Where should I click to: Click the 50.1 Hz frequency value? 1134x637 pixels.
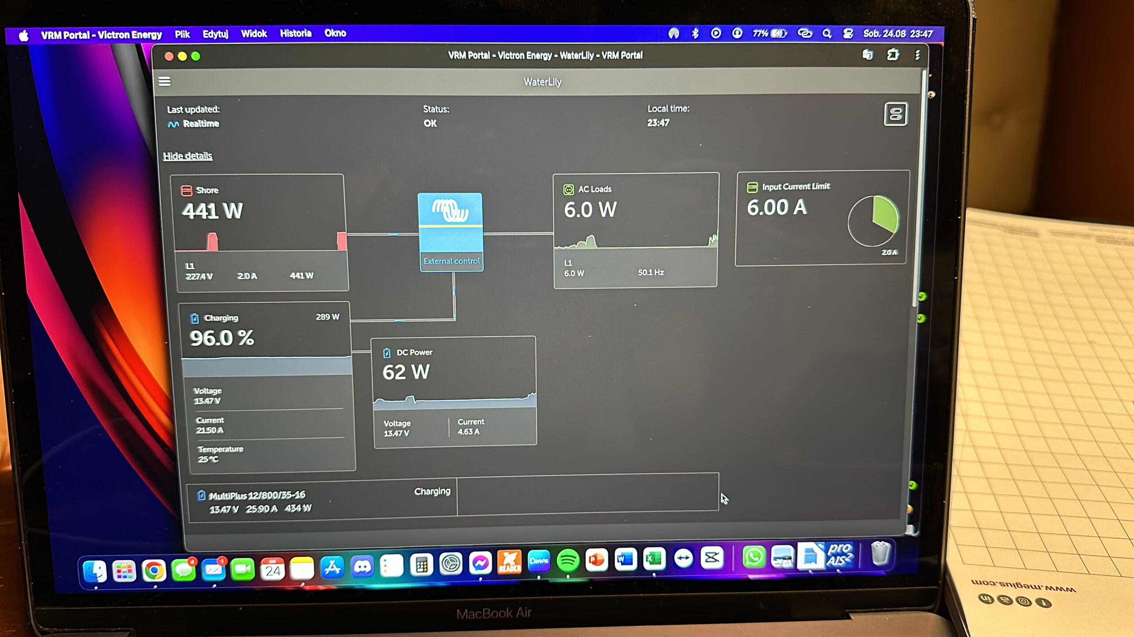[651, 272]
